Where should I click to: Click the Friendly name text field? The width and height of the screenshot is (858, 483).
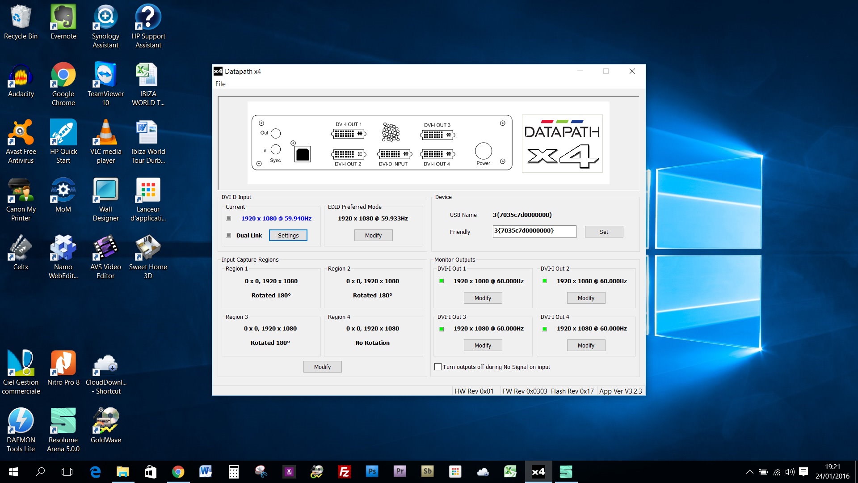click(534, 231)
